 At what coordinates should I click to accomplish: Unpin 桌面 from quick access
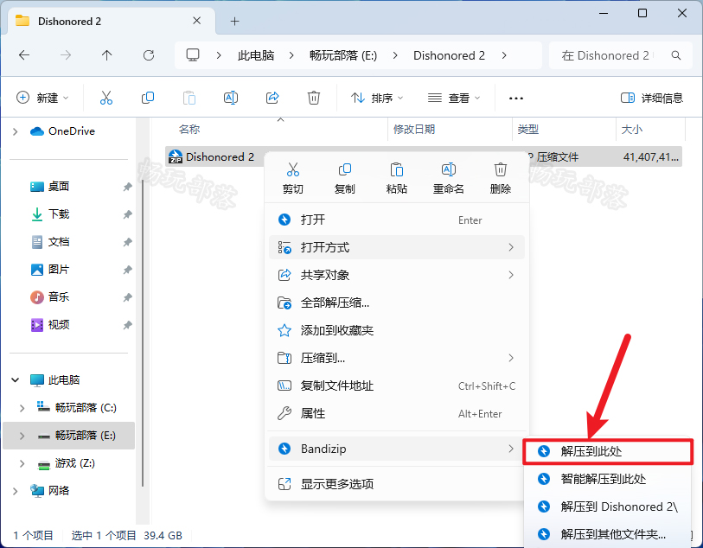(x=127, y=187)
